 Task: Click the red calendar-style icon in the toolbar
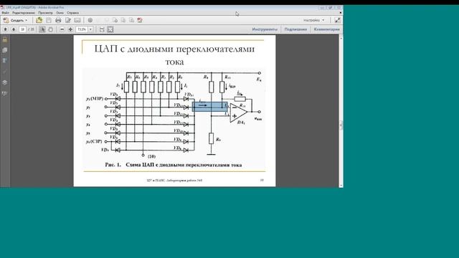[x=140, y=20]
